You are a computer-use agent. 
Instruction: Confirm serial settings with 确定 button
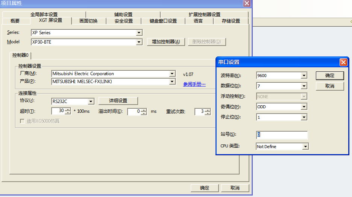[x=330, y=76]
